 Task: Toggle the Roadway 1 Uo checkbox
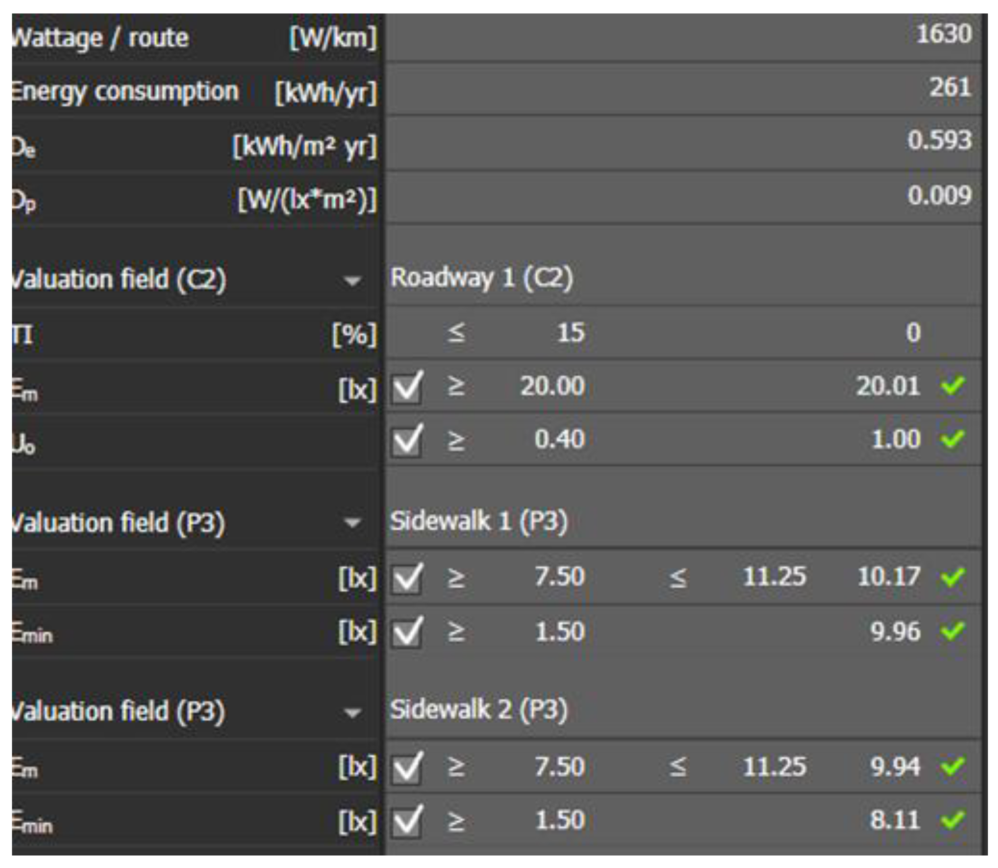407,440
